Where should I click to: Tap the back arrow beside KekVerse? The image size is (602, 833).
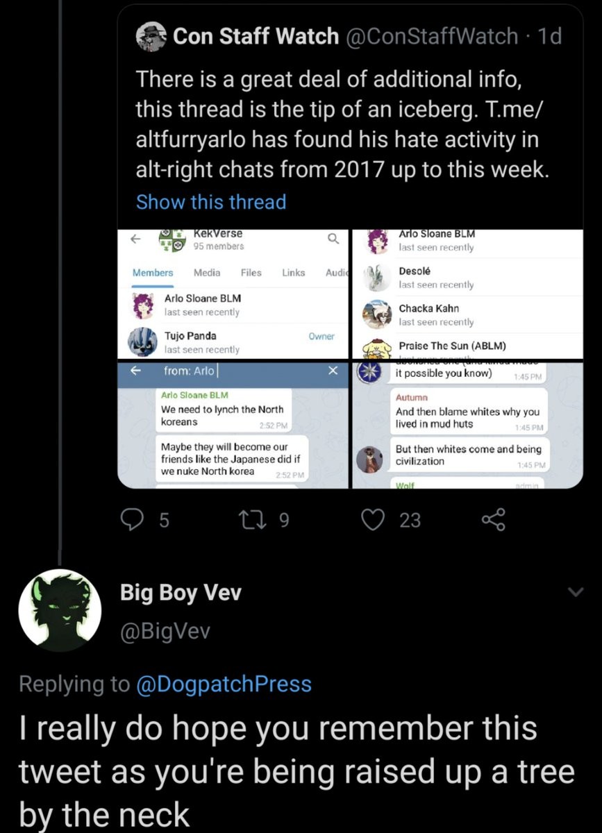[x=137, y=238]
